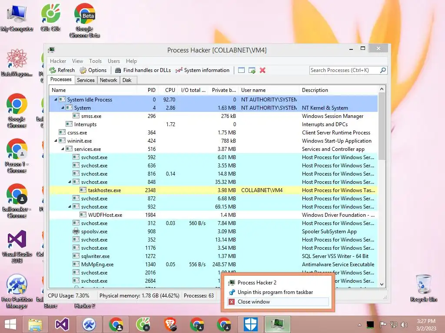Screen dimensions: 445x333
Task: Collapse the wininit.exe tree node
Action: (56, 141)
